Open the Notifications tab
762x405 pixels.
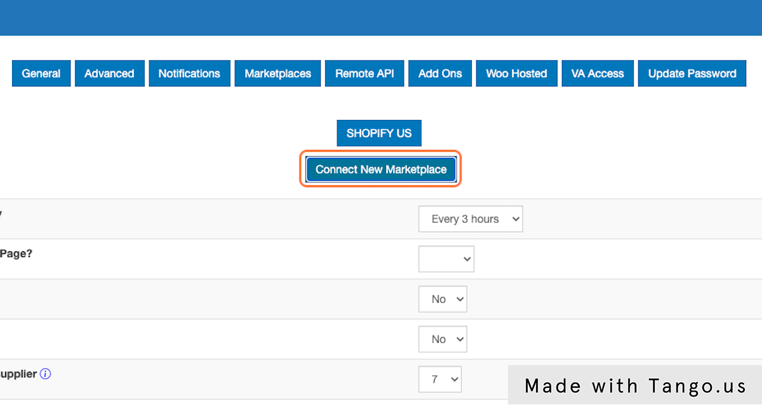point(189,74)
